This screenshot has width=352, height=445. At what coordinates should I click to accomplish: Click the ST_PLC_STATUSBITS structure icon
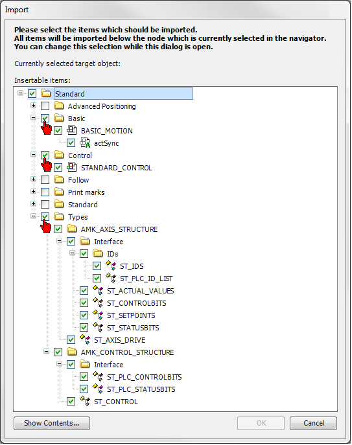click(98, 389)
